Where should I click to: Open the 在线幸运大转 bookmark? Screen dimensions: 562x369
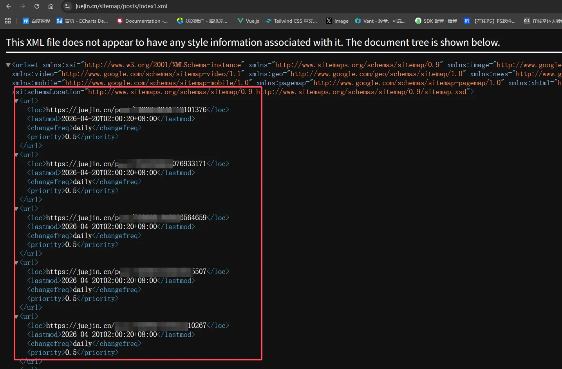coord(542,21)
